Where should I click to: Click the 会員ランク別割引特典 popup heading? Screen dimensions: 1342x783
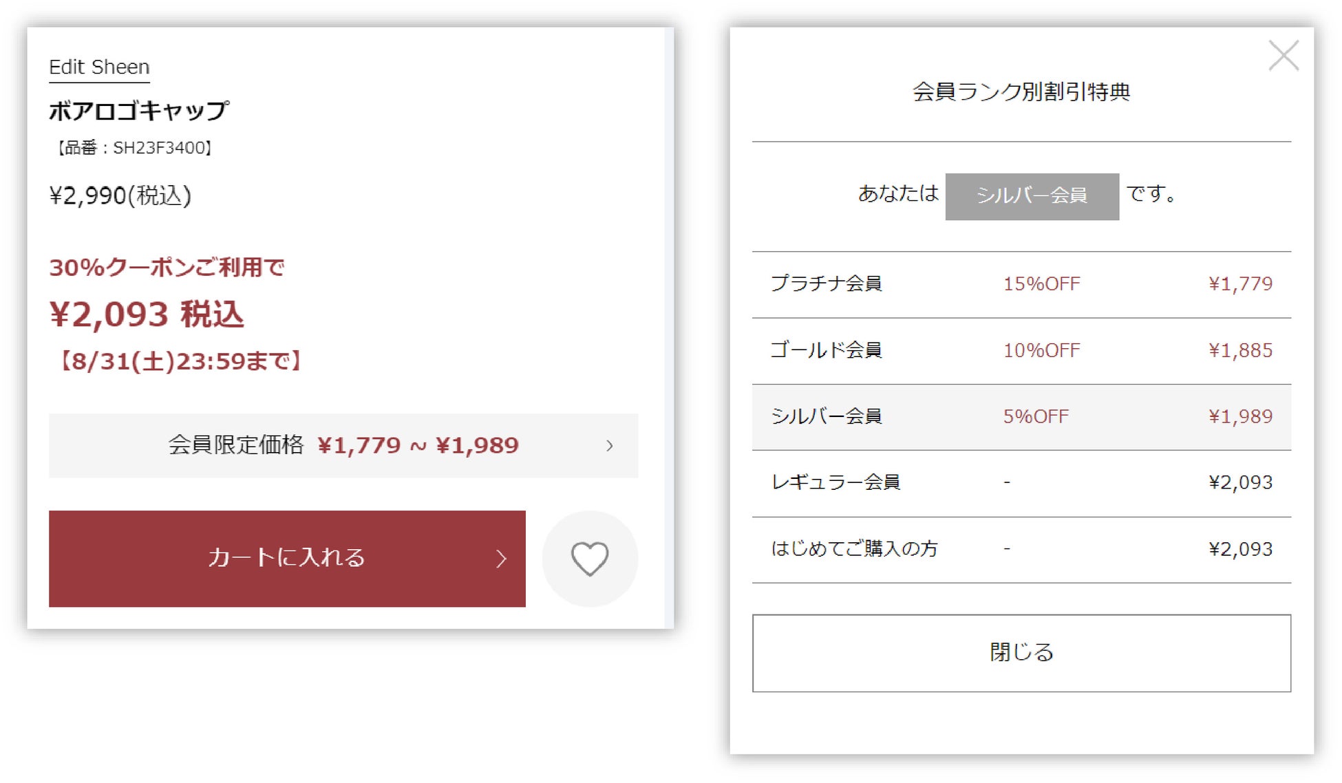coord(1021,92)
